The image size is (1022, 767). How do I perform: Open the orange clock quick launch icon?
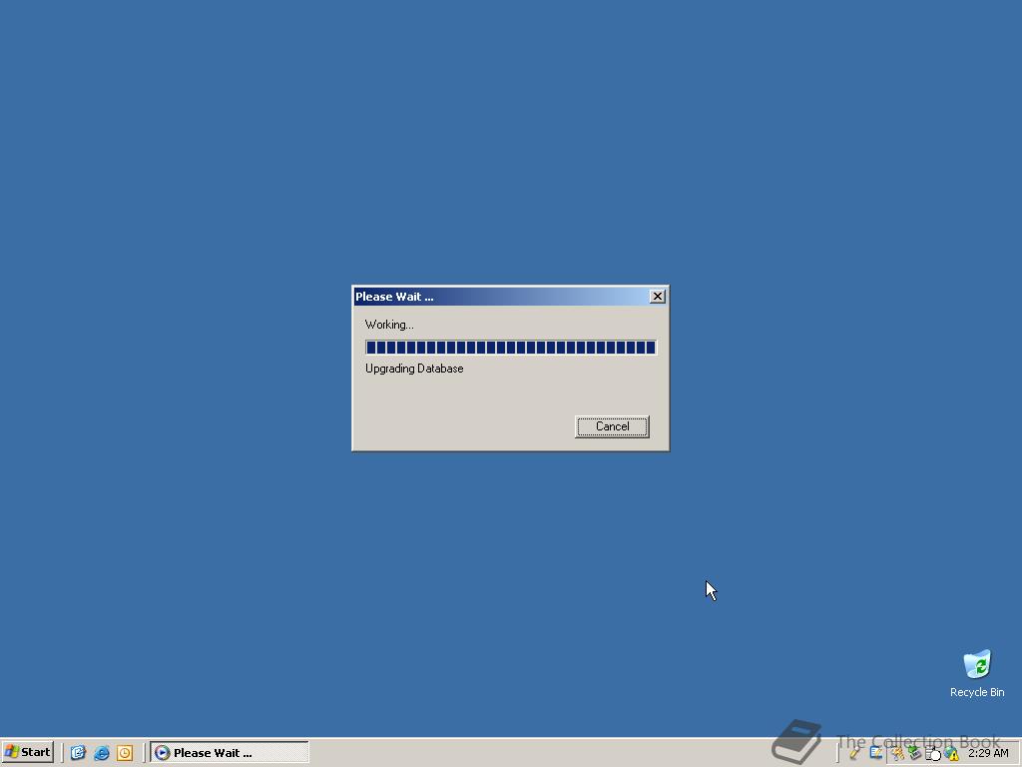(x=125, y=753)
